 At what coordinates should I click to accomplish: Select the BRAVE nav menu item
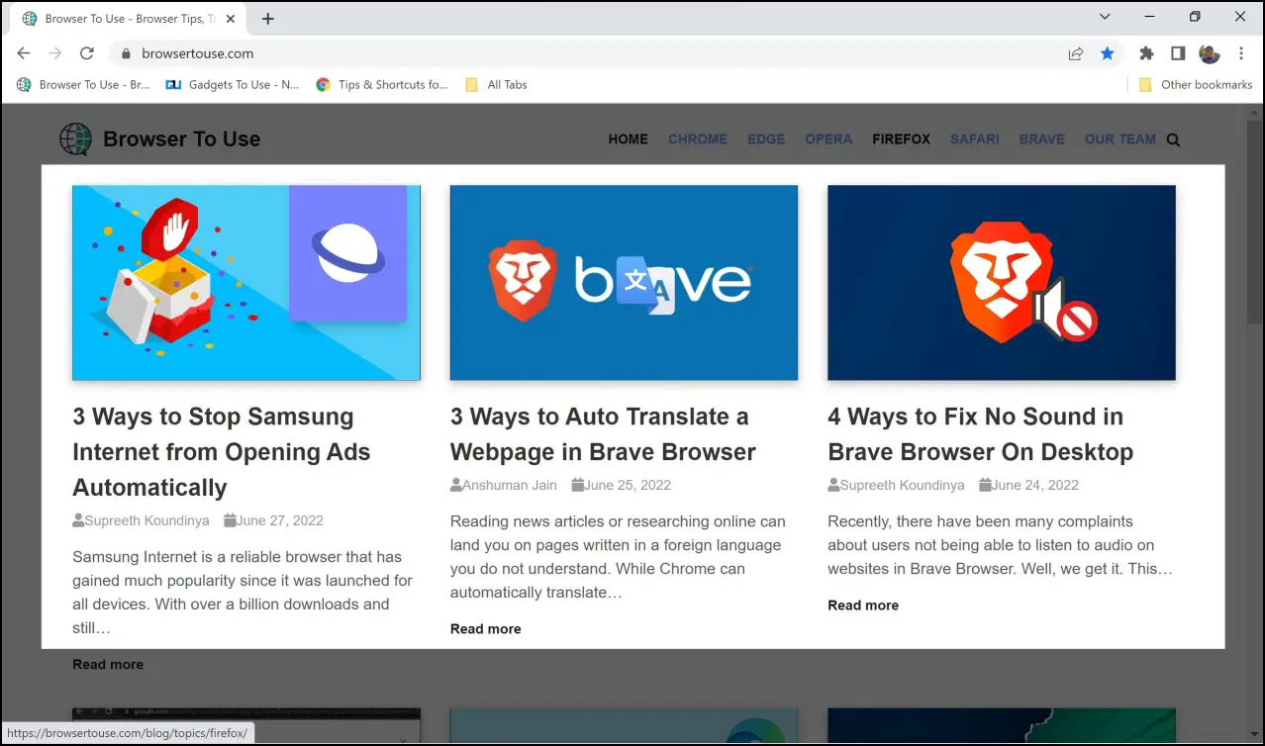coord(1042,140)
